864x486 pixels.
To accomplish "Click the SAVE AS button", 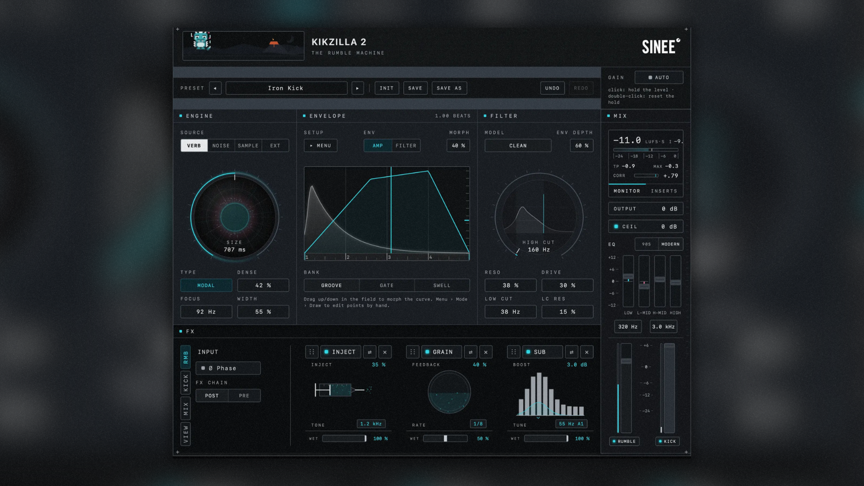I will coord(449,88).
